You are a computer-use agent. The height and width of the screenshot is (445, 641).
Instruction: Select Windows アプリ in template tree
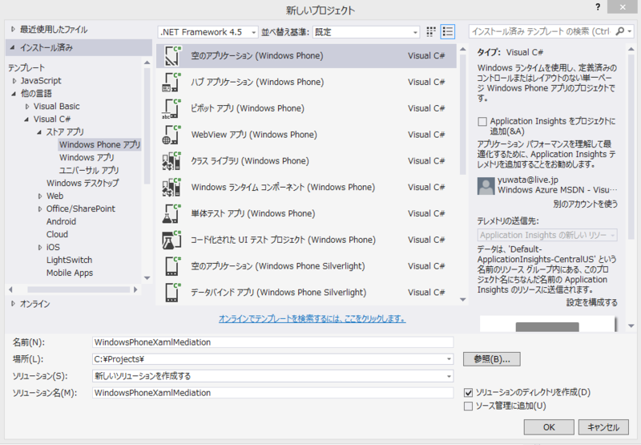[x=87, y=157]
